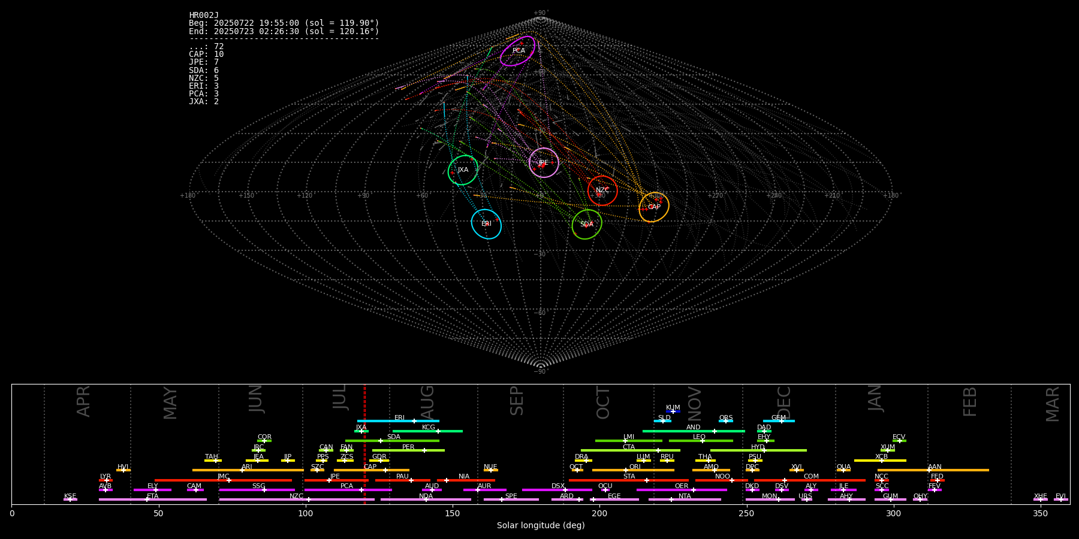Select the NTA pink timeline bar
Viewport: 1079px width, 539px height.
(x=685, y=499)
